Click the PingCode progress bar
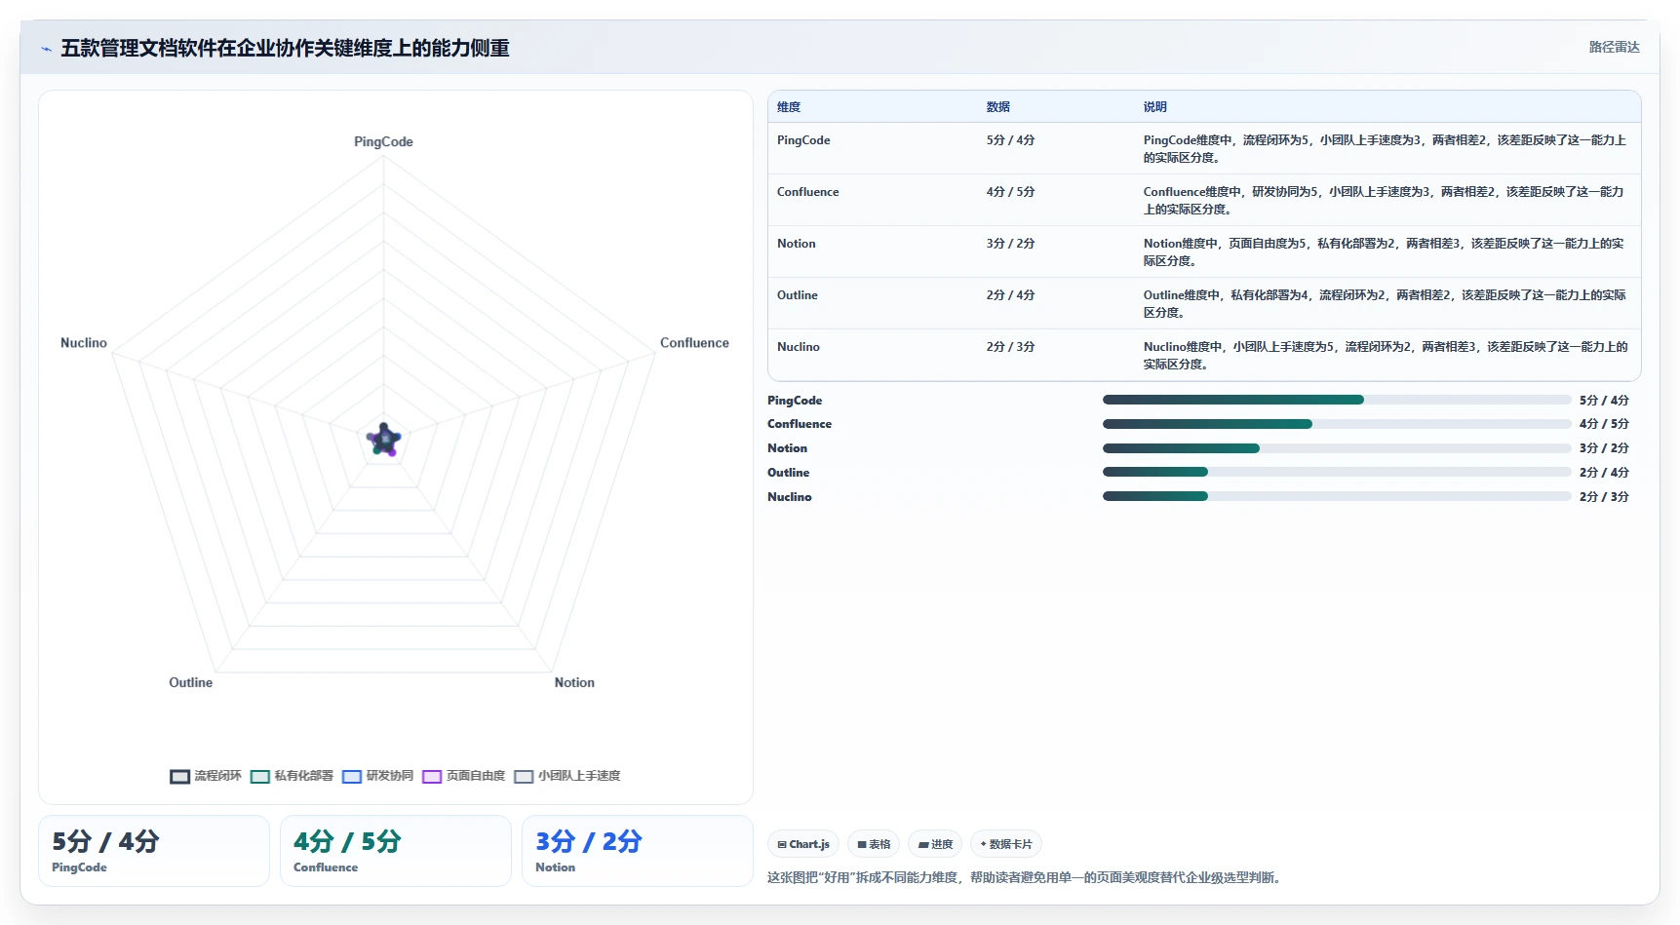 1337,400
